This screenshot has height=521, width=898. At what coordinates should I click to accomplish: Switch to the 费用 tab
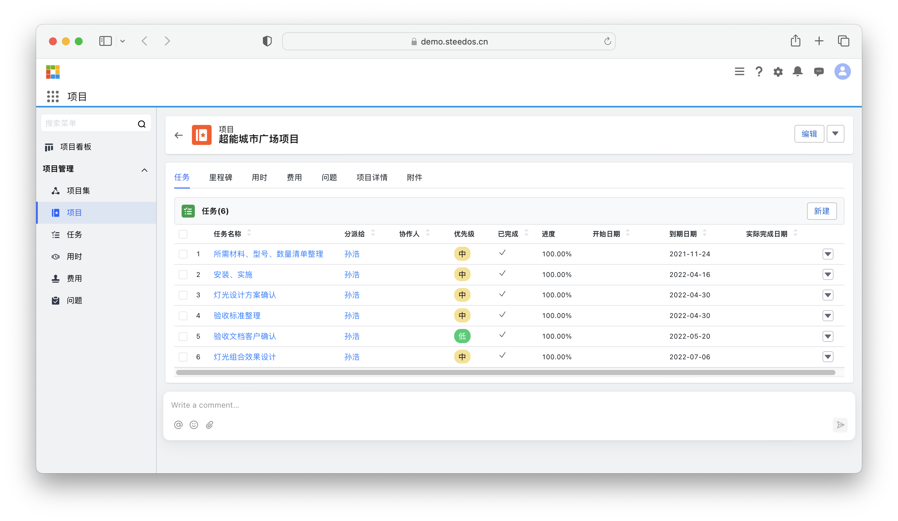point(294,177)
